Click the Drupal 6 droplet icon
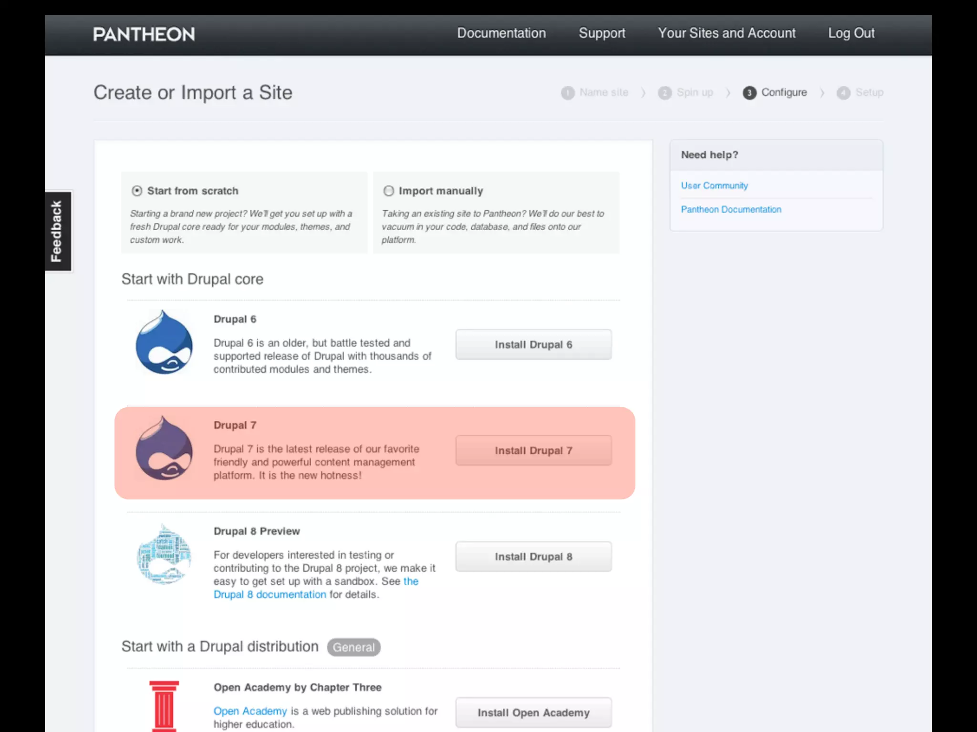Viewport: 977px width, 732px height. click(x=164, y=342)
